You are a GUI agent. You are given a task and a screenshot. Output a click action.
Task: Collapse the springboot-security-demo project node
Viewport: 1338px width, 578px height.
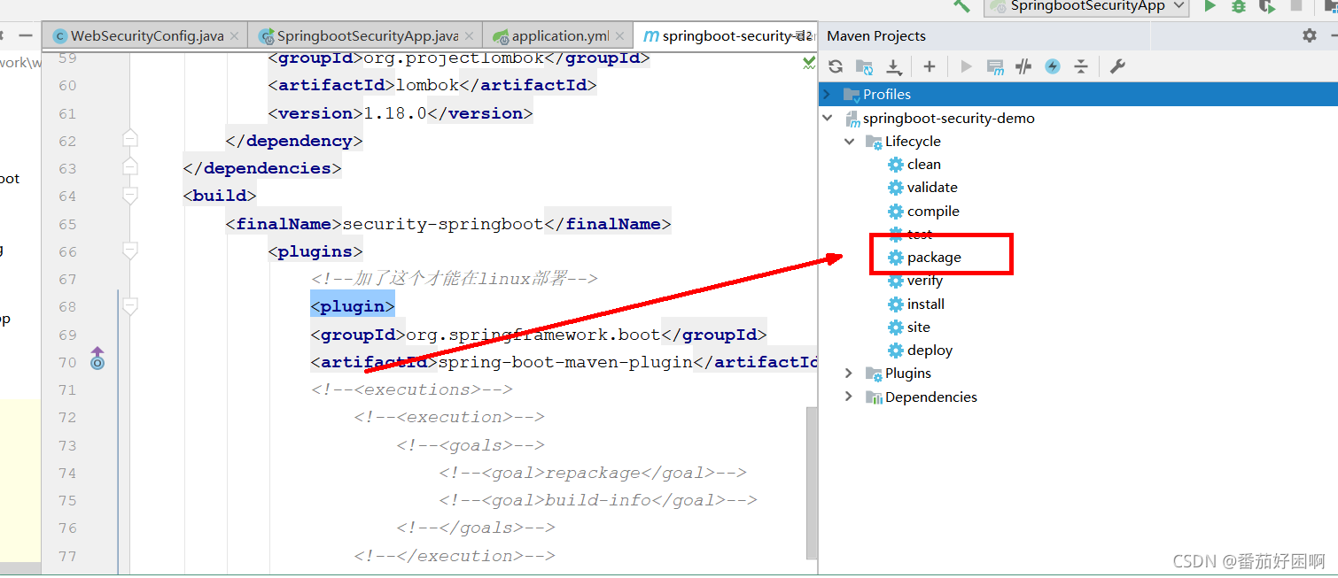point(828,118)
